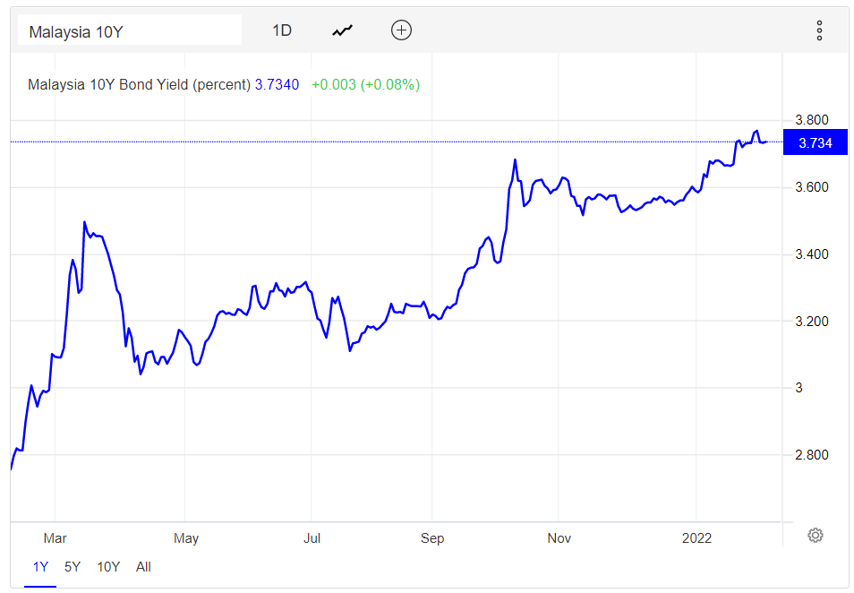Switch to the 5Y time range
Viewport: 854px width, 593px height.
click(72, 567)
